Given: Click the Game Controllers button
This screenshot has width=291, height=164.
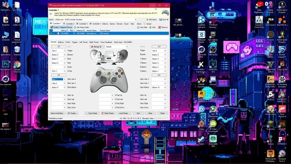Looking at the screenshot, I should [57, 113].
